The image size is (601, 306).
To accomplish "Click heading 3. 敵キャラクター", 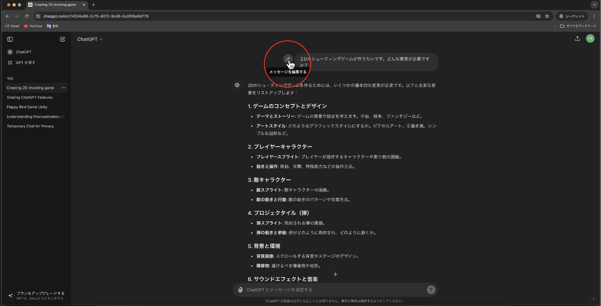I will click(269, 180).
